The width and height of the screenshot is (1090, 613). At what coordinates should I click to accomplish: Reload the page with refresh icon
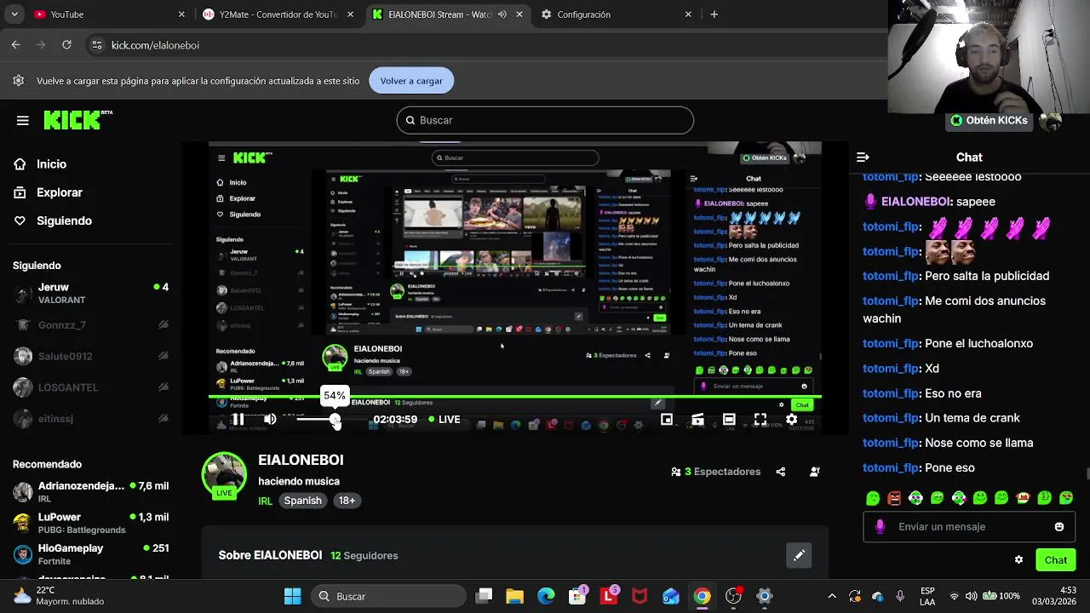pyautogui.click(x=66, y=45)
